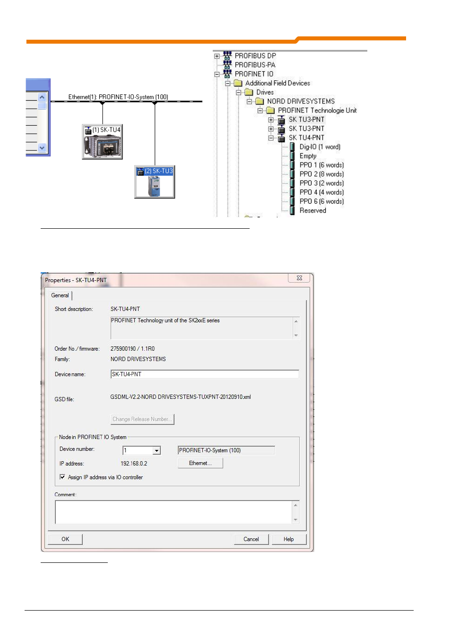
Task: Click the PROFINET Technologie Unit folder icon
Action: pos(270,110)
